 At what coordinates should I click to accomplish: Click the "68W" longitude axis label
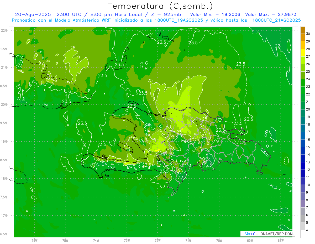(281, 241)
